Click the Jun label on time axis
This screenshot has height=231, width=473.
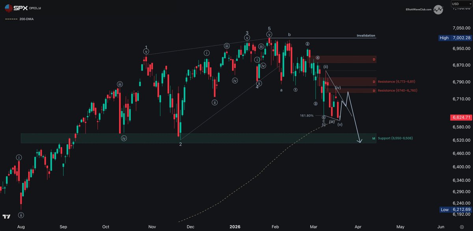pyautogui.click(x=441, y=227)
